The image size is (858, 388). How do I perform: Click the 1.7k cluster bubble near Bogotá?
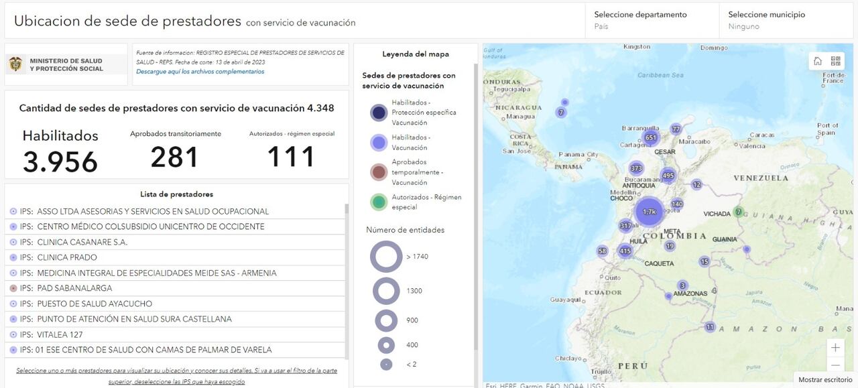coord(648,212)
